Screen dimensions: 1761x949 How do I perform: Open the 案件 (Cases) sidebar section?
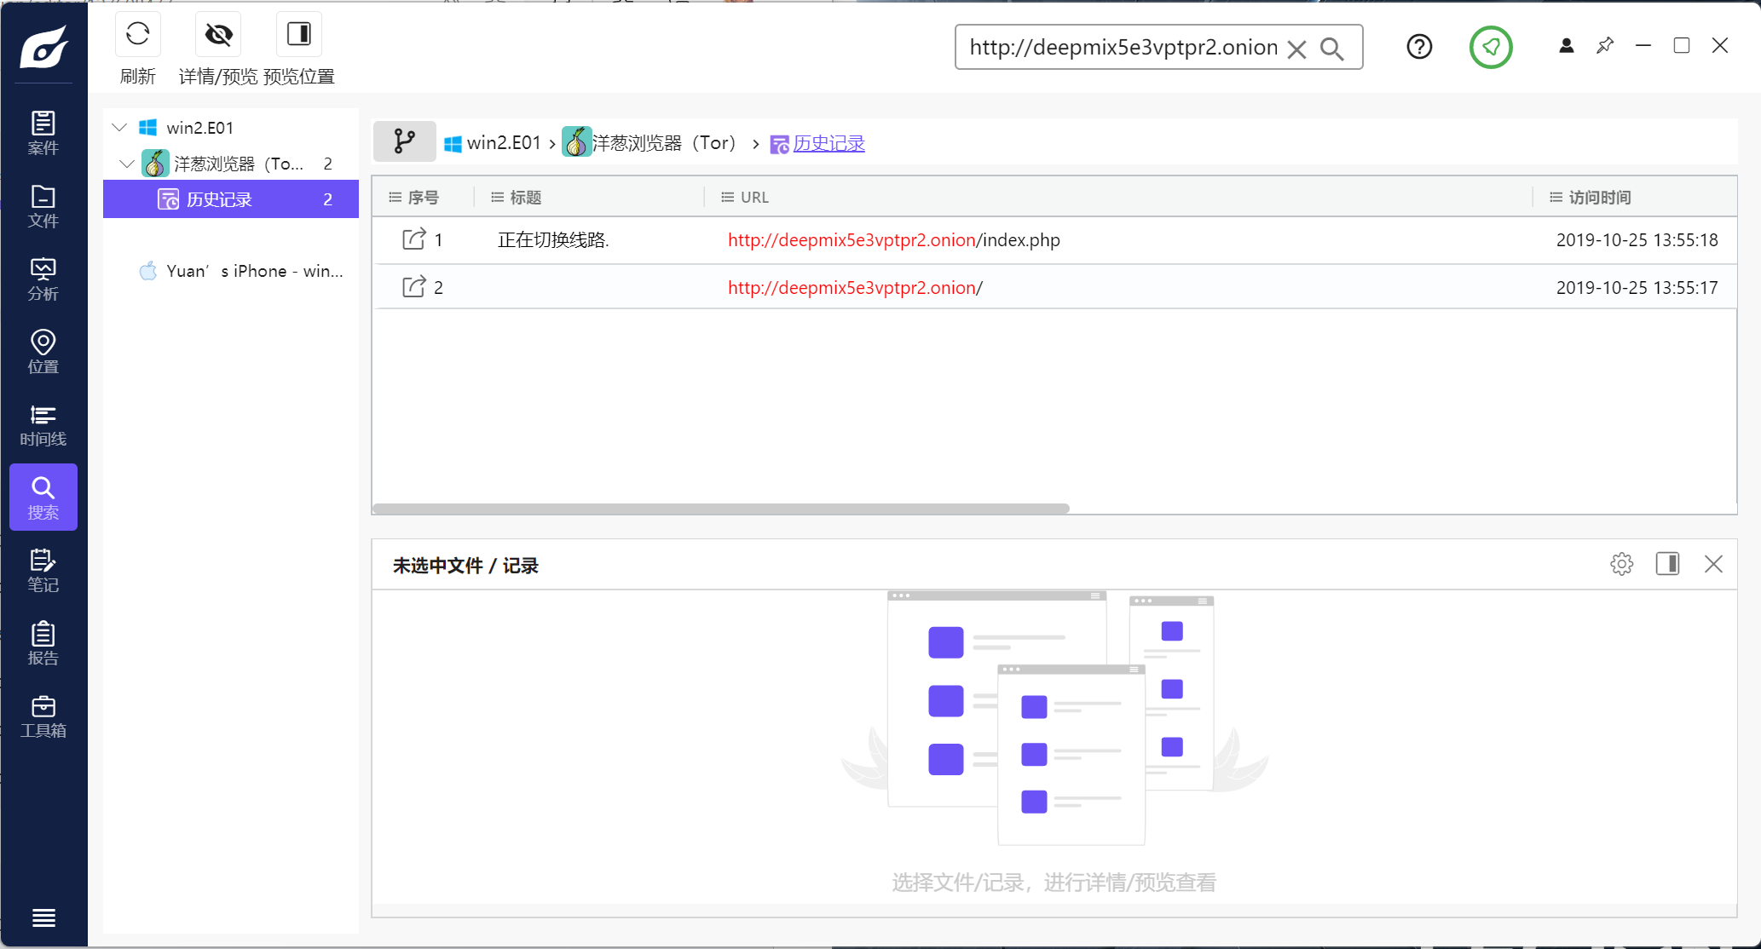(43, 132)
